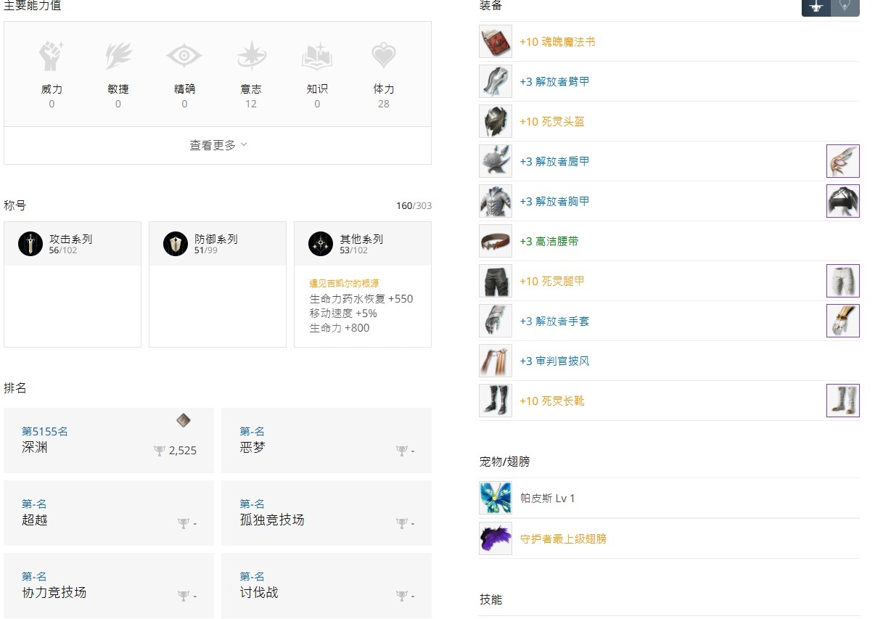Open the 帕皮斯 pet icon

tap(496, 498)
